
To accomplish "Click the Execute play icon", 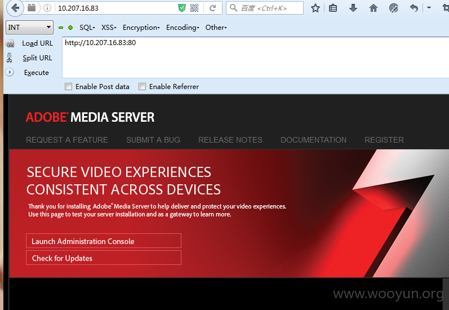I will [x=10, y=72].
